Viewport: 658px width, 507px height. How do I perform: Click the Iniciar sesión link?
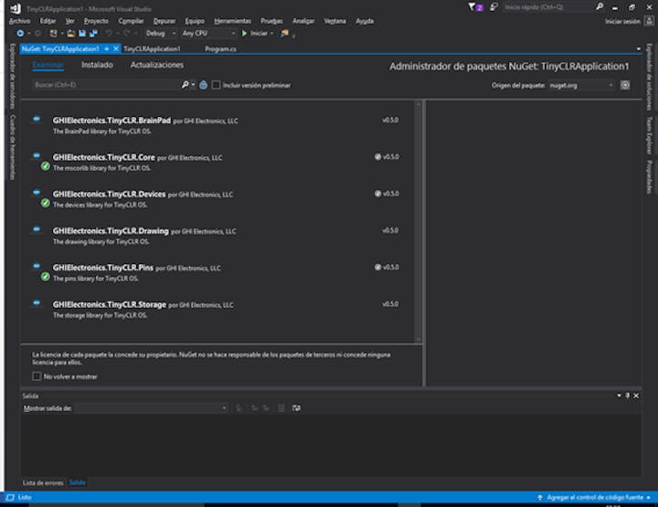pyautogui.click(x=622, y=21)
